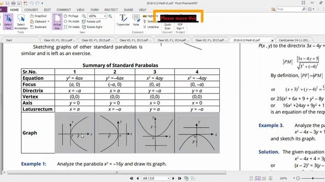Choose Fit Width view
Screen dimensions: 325x182
(72, 21)
